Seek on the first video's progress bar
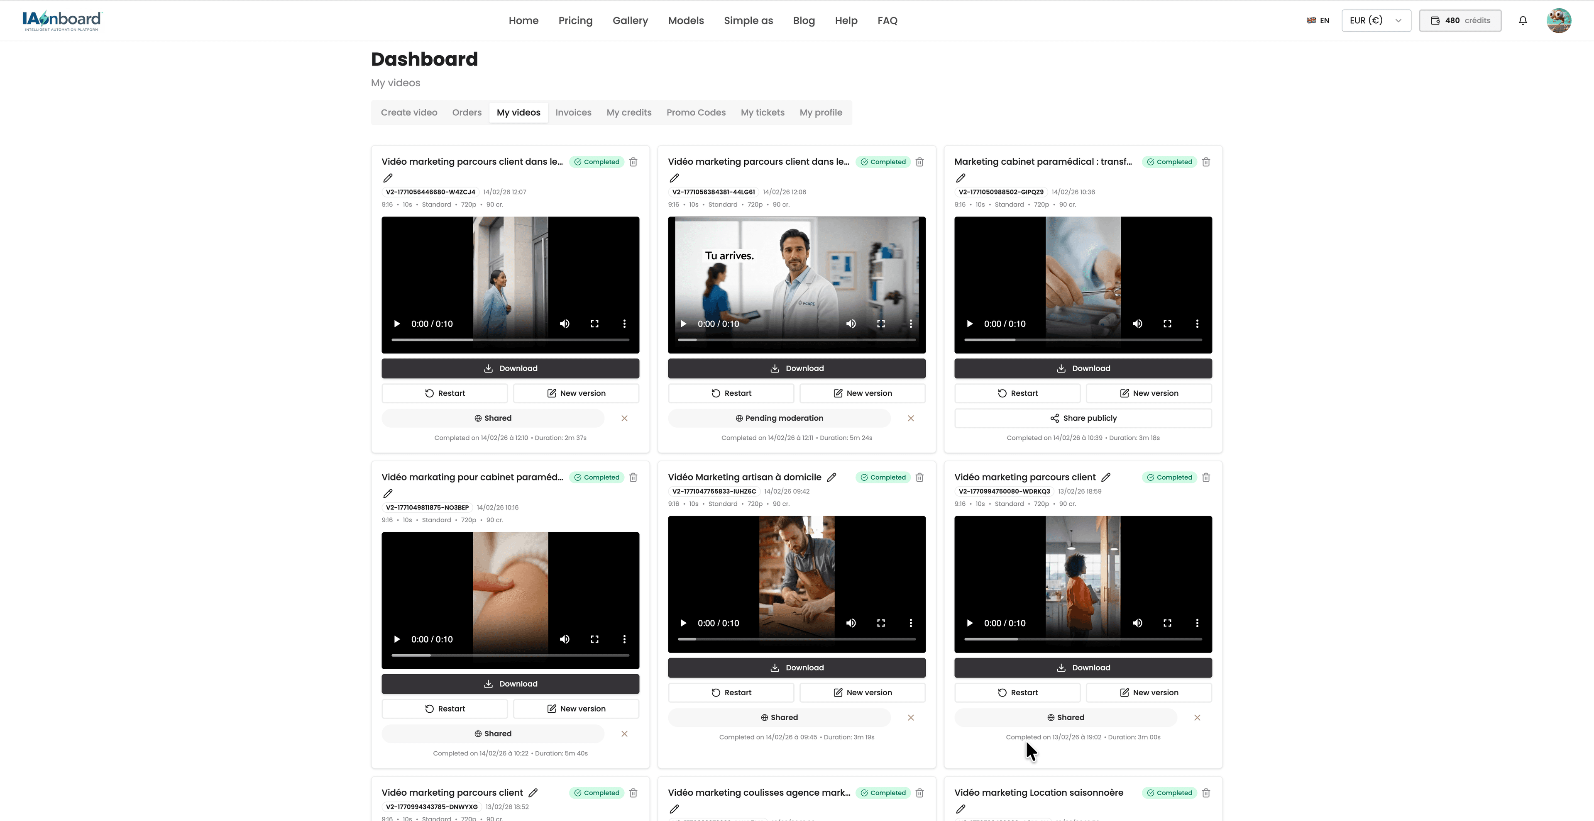 pos(511,339)
